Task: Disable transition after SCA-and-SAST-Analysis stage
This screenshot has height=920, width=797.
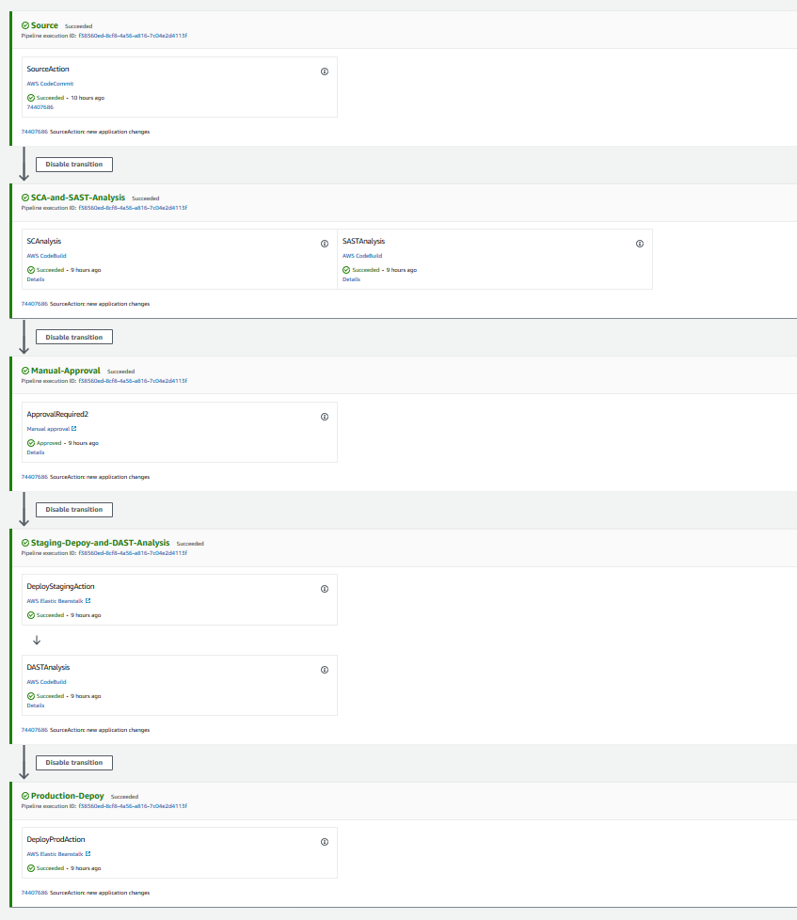Action: click(x=73, y=336)
